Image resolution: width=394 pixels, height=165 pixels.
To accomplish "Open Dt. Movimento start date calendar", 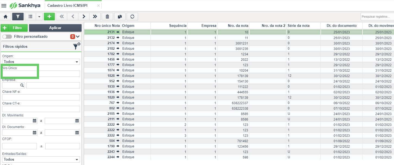I will pos(34,121).
